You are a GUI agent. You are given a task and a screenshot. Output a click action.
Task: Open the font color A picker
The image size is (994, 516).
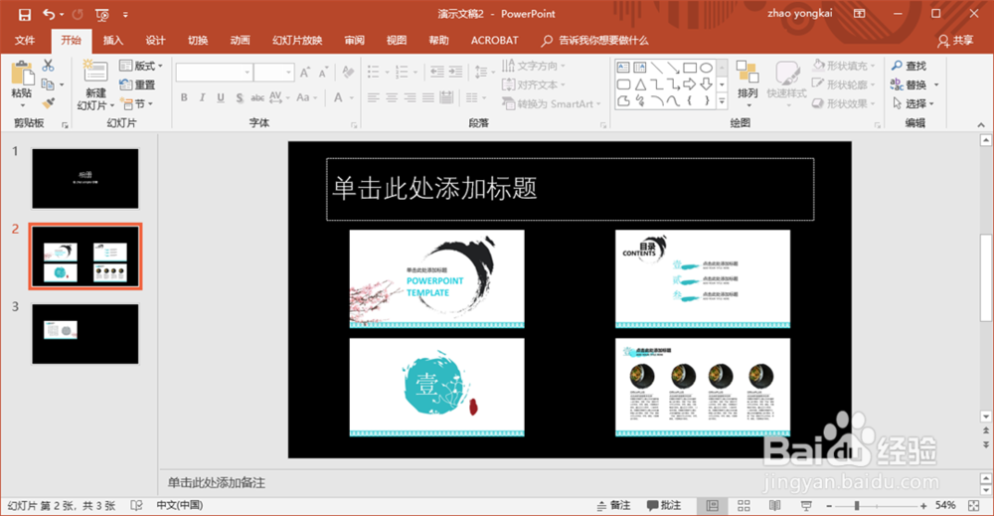click(x=339, y=97)
